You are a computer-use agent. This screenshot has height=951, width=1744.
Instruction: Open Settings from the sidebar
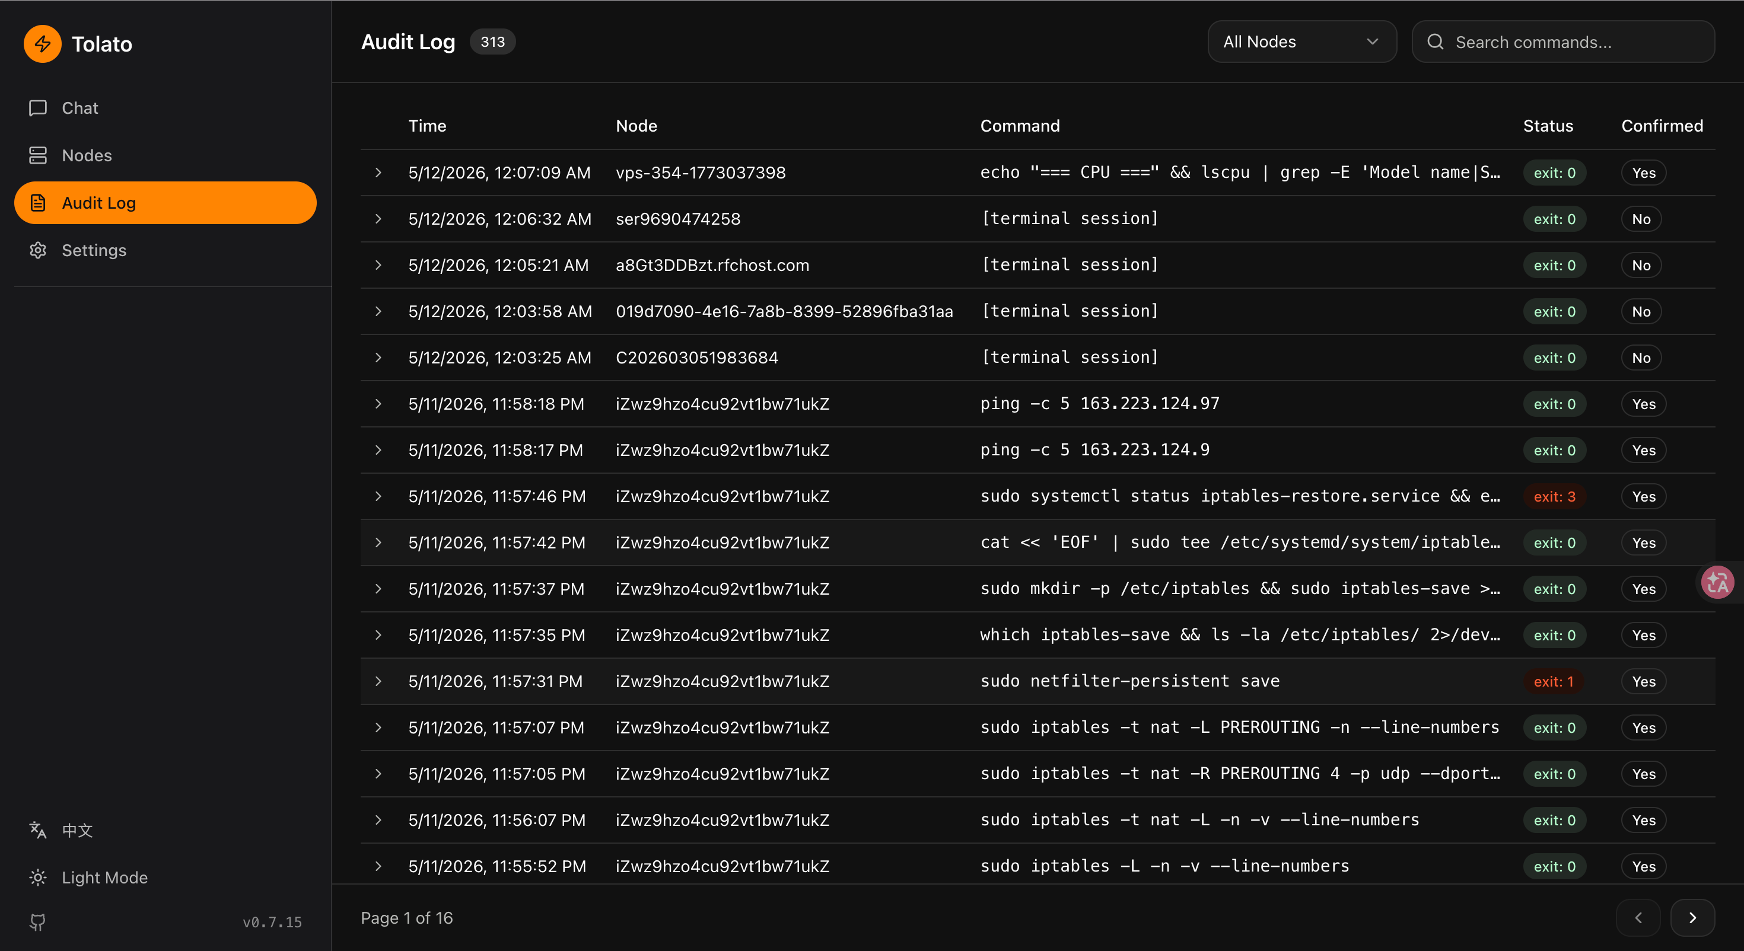(165, 250)
